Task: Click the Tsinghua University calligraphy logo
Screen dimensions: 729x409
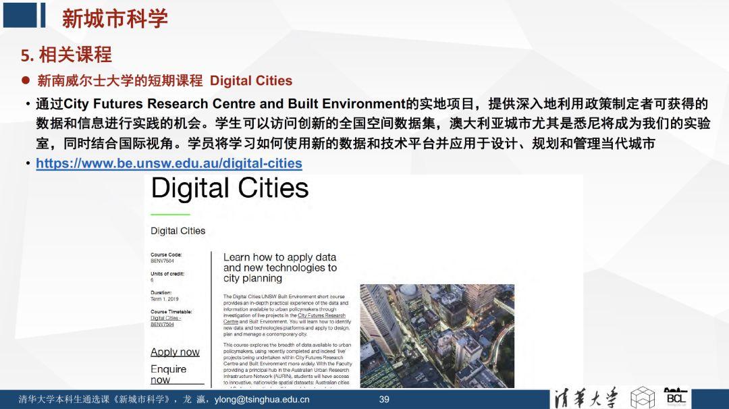Action: pyautogui.click(x=587, y=398)
